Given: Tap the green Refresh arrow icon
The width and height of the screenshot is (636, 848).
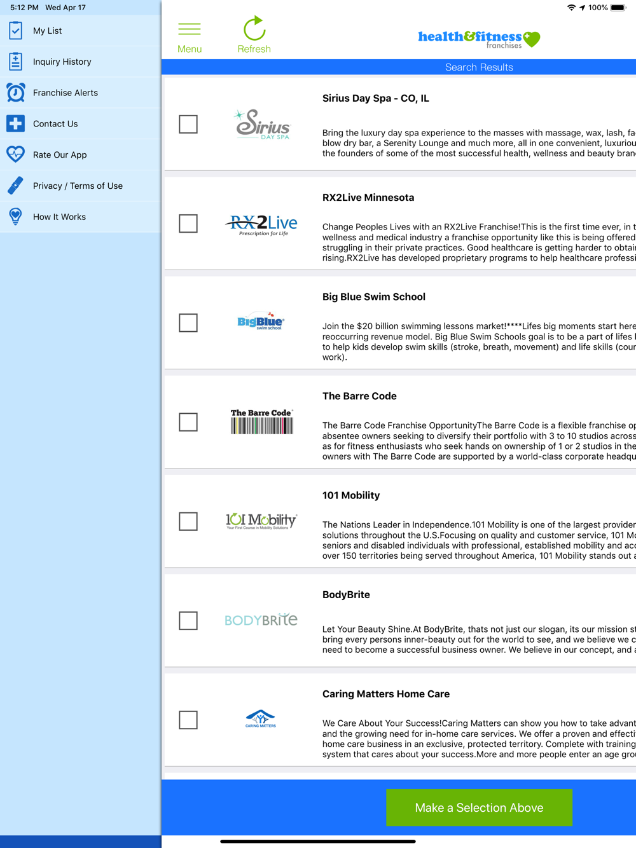Looking at the screenshot, I should pyautogui.click(x=254, y=29).
